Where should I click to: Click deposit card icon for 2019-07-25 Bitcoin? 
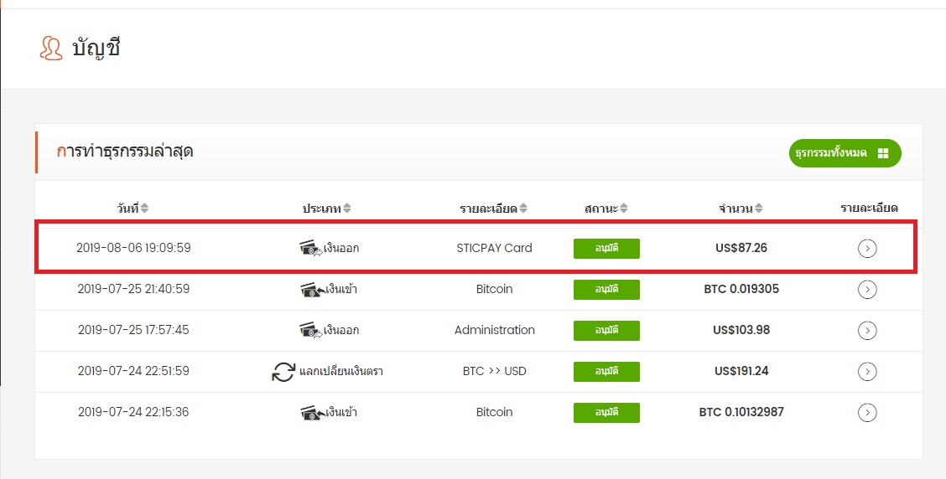pos(312,290)
